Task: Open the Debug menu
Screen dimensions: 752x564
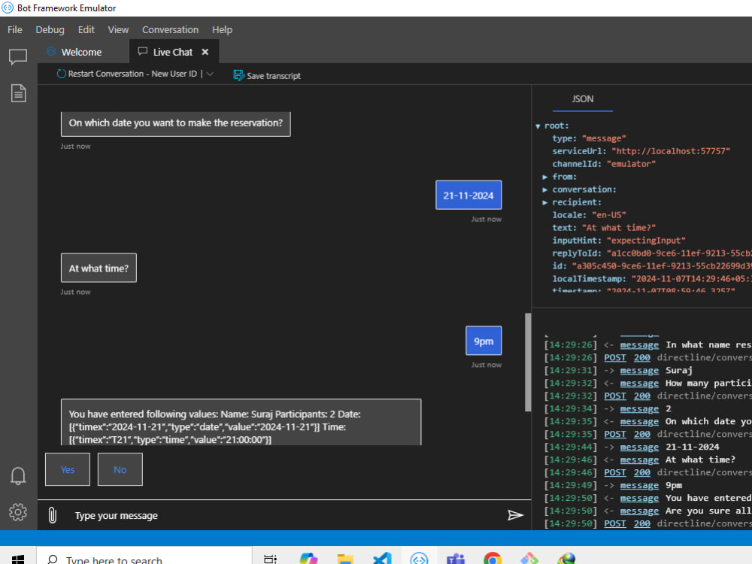Action: [50, 29]
